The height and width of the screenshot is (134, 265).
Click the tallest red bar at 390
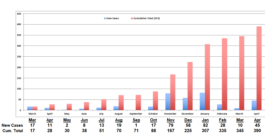click(259, 68)
